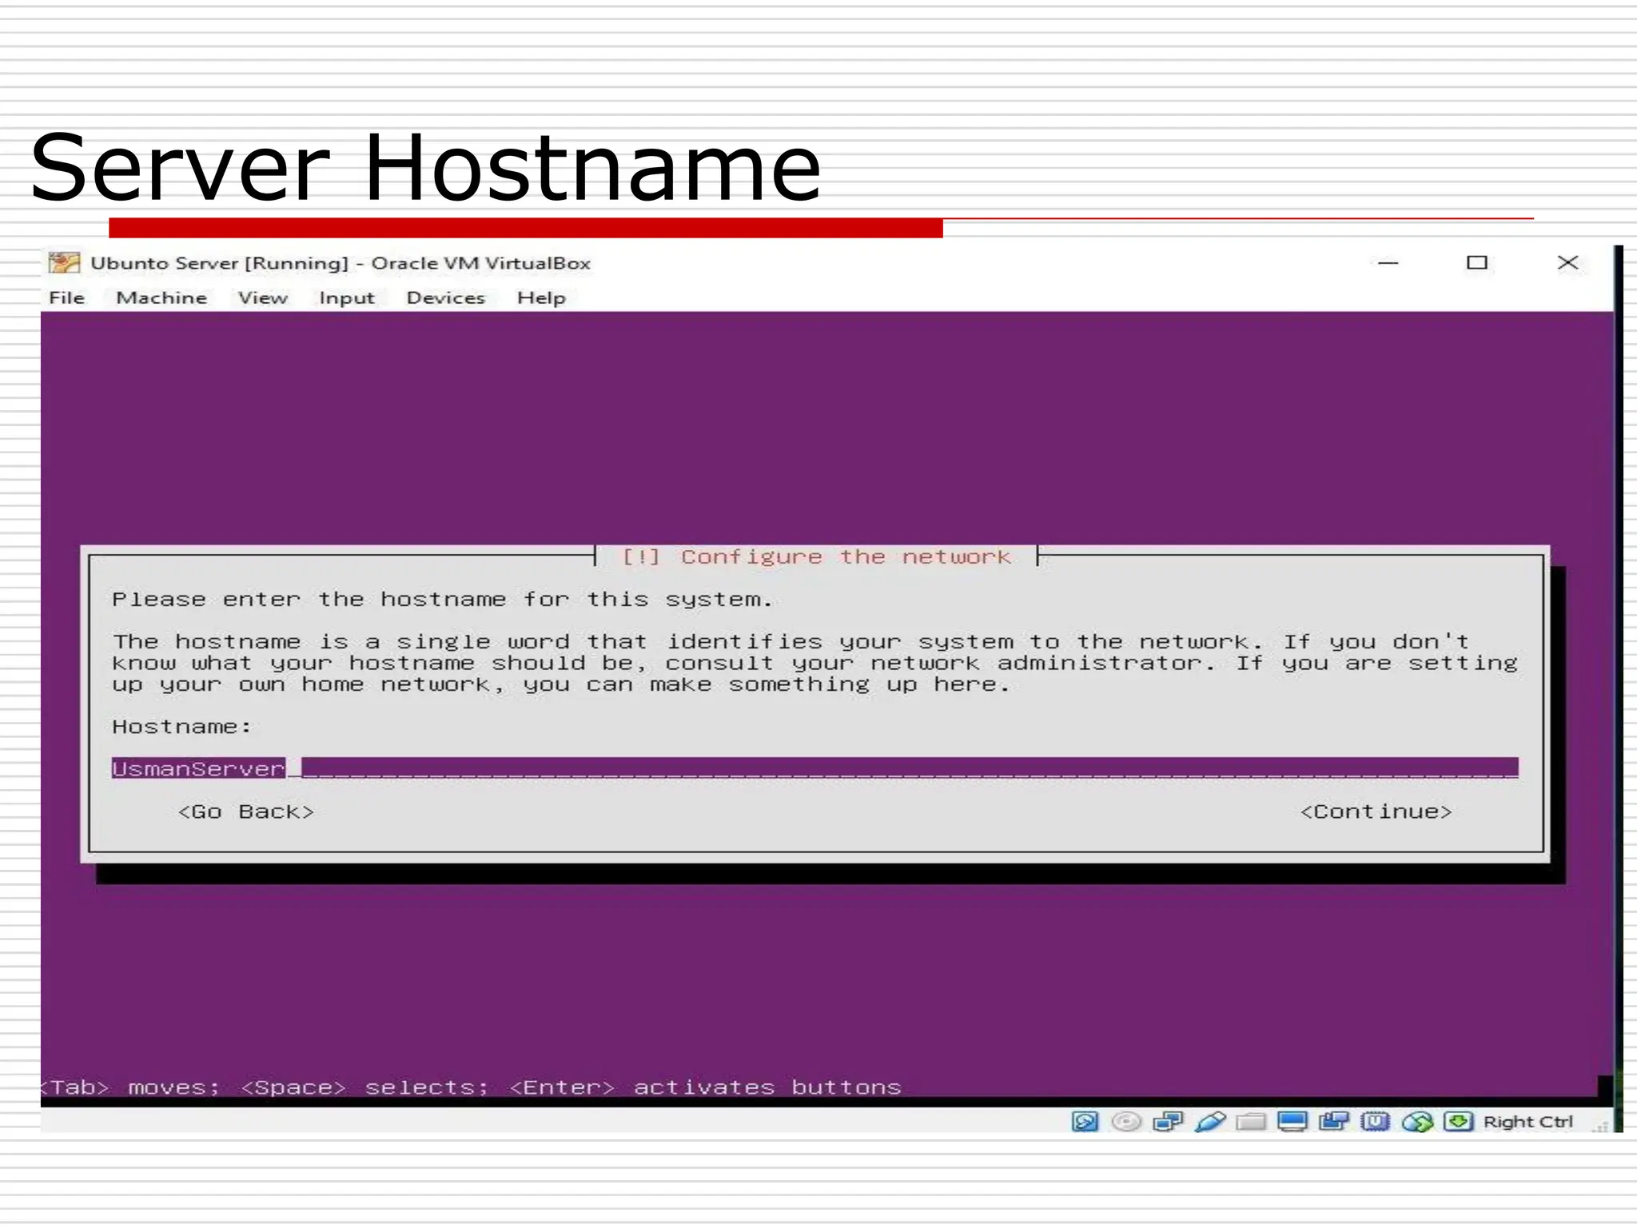
Task: Click the window resize grip corner
Action: click(x=1599, y=1126)
